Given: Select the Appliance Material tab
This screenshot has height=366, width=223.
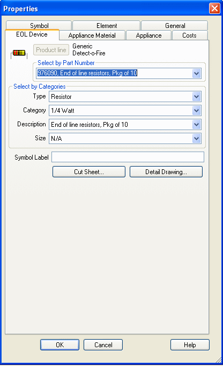Looking at the screenshot, I should pyautogui.click(x=92, y=35).
